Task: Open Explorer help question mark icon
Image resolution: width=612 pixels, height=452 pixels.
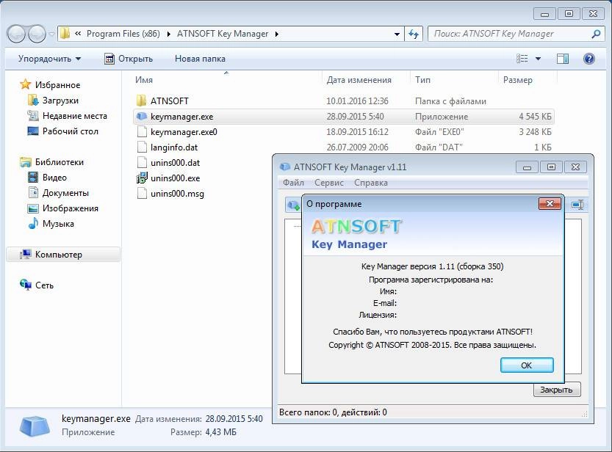Action: tap(588, 59)
